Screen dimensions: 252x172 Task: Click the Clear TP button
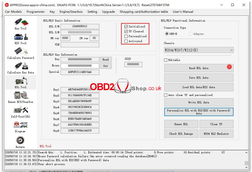pos(216,124)
